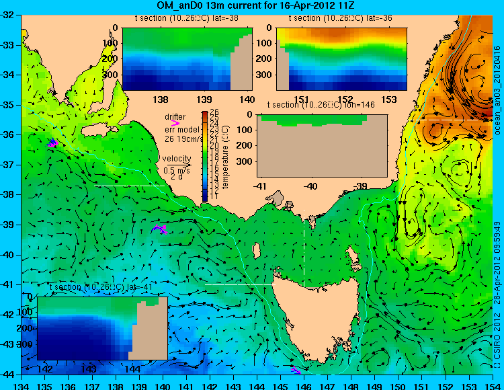Screen dimensions: 504x390
Task: Click the '-35' latitude label on the main axis
Action: pos(7,105)
